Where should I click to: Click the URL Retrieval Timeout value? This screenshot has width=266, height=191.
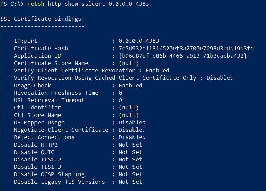point(120,100)
